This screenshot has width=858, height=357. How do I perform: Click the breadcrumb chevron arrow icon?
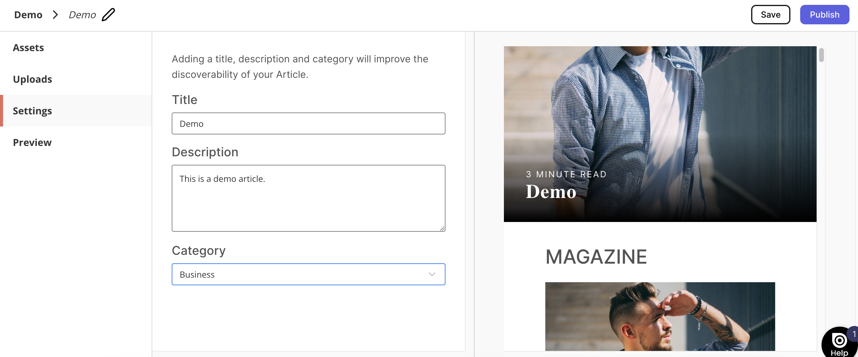55,15
